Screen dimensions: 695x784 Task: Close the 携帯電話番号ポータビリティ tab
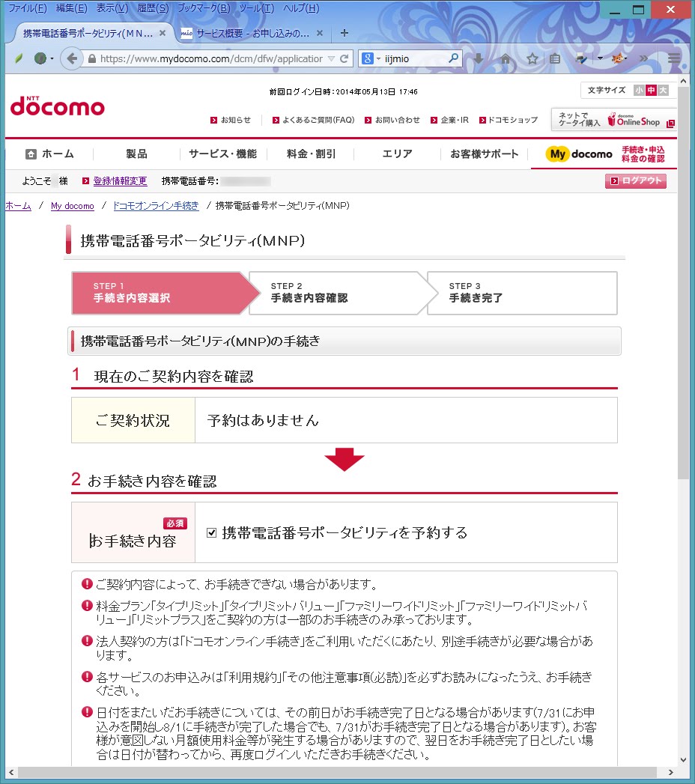(x=163, y=33)
